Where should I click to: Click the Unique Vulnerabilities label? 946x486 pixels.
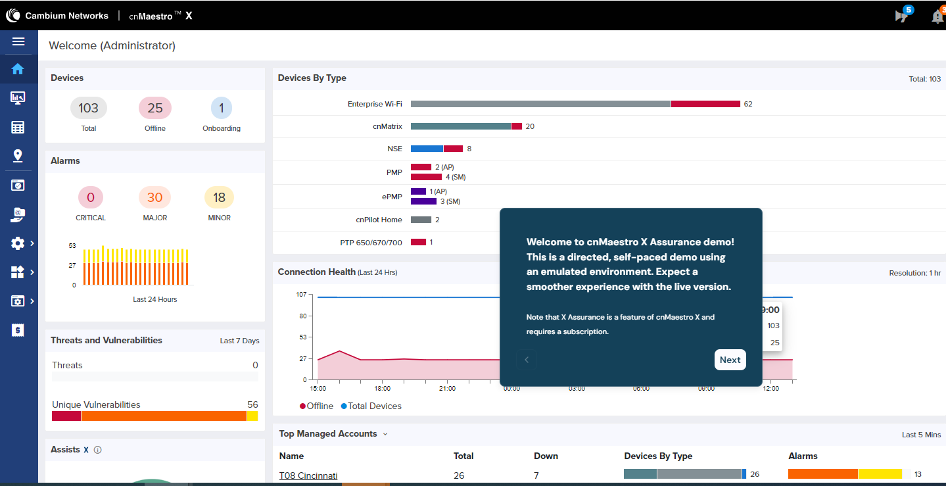[97, 404]
